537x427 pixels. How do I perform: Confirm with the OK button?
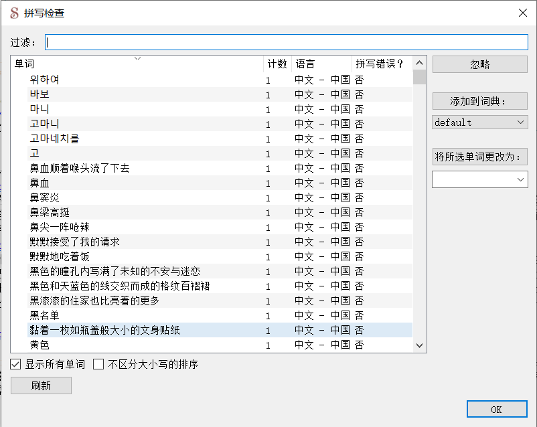pyautogui.click(x=497, y=409)
